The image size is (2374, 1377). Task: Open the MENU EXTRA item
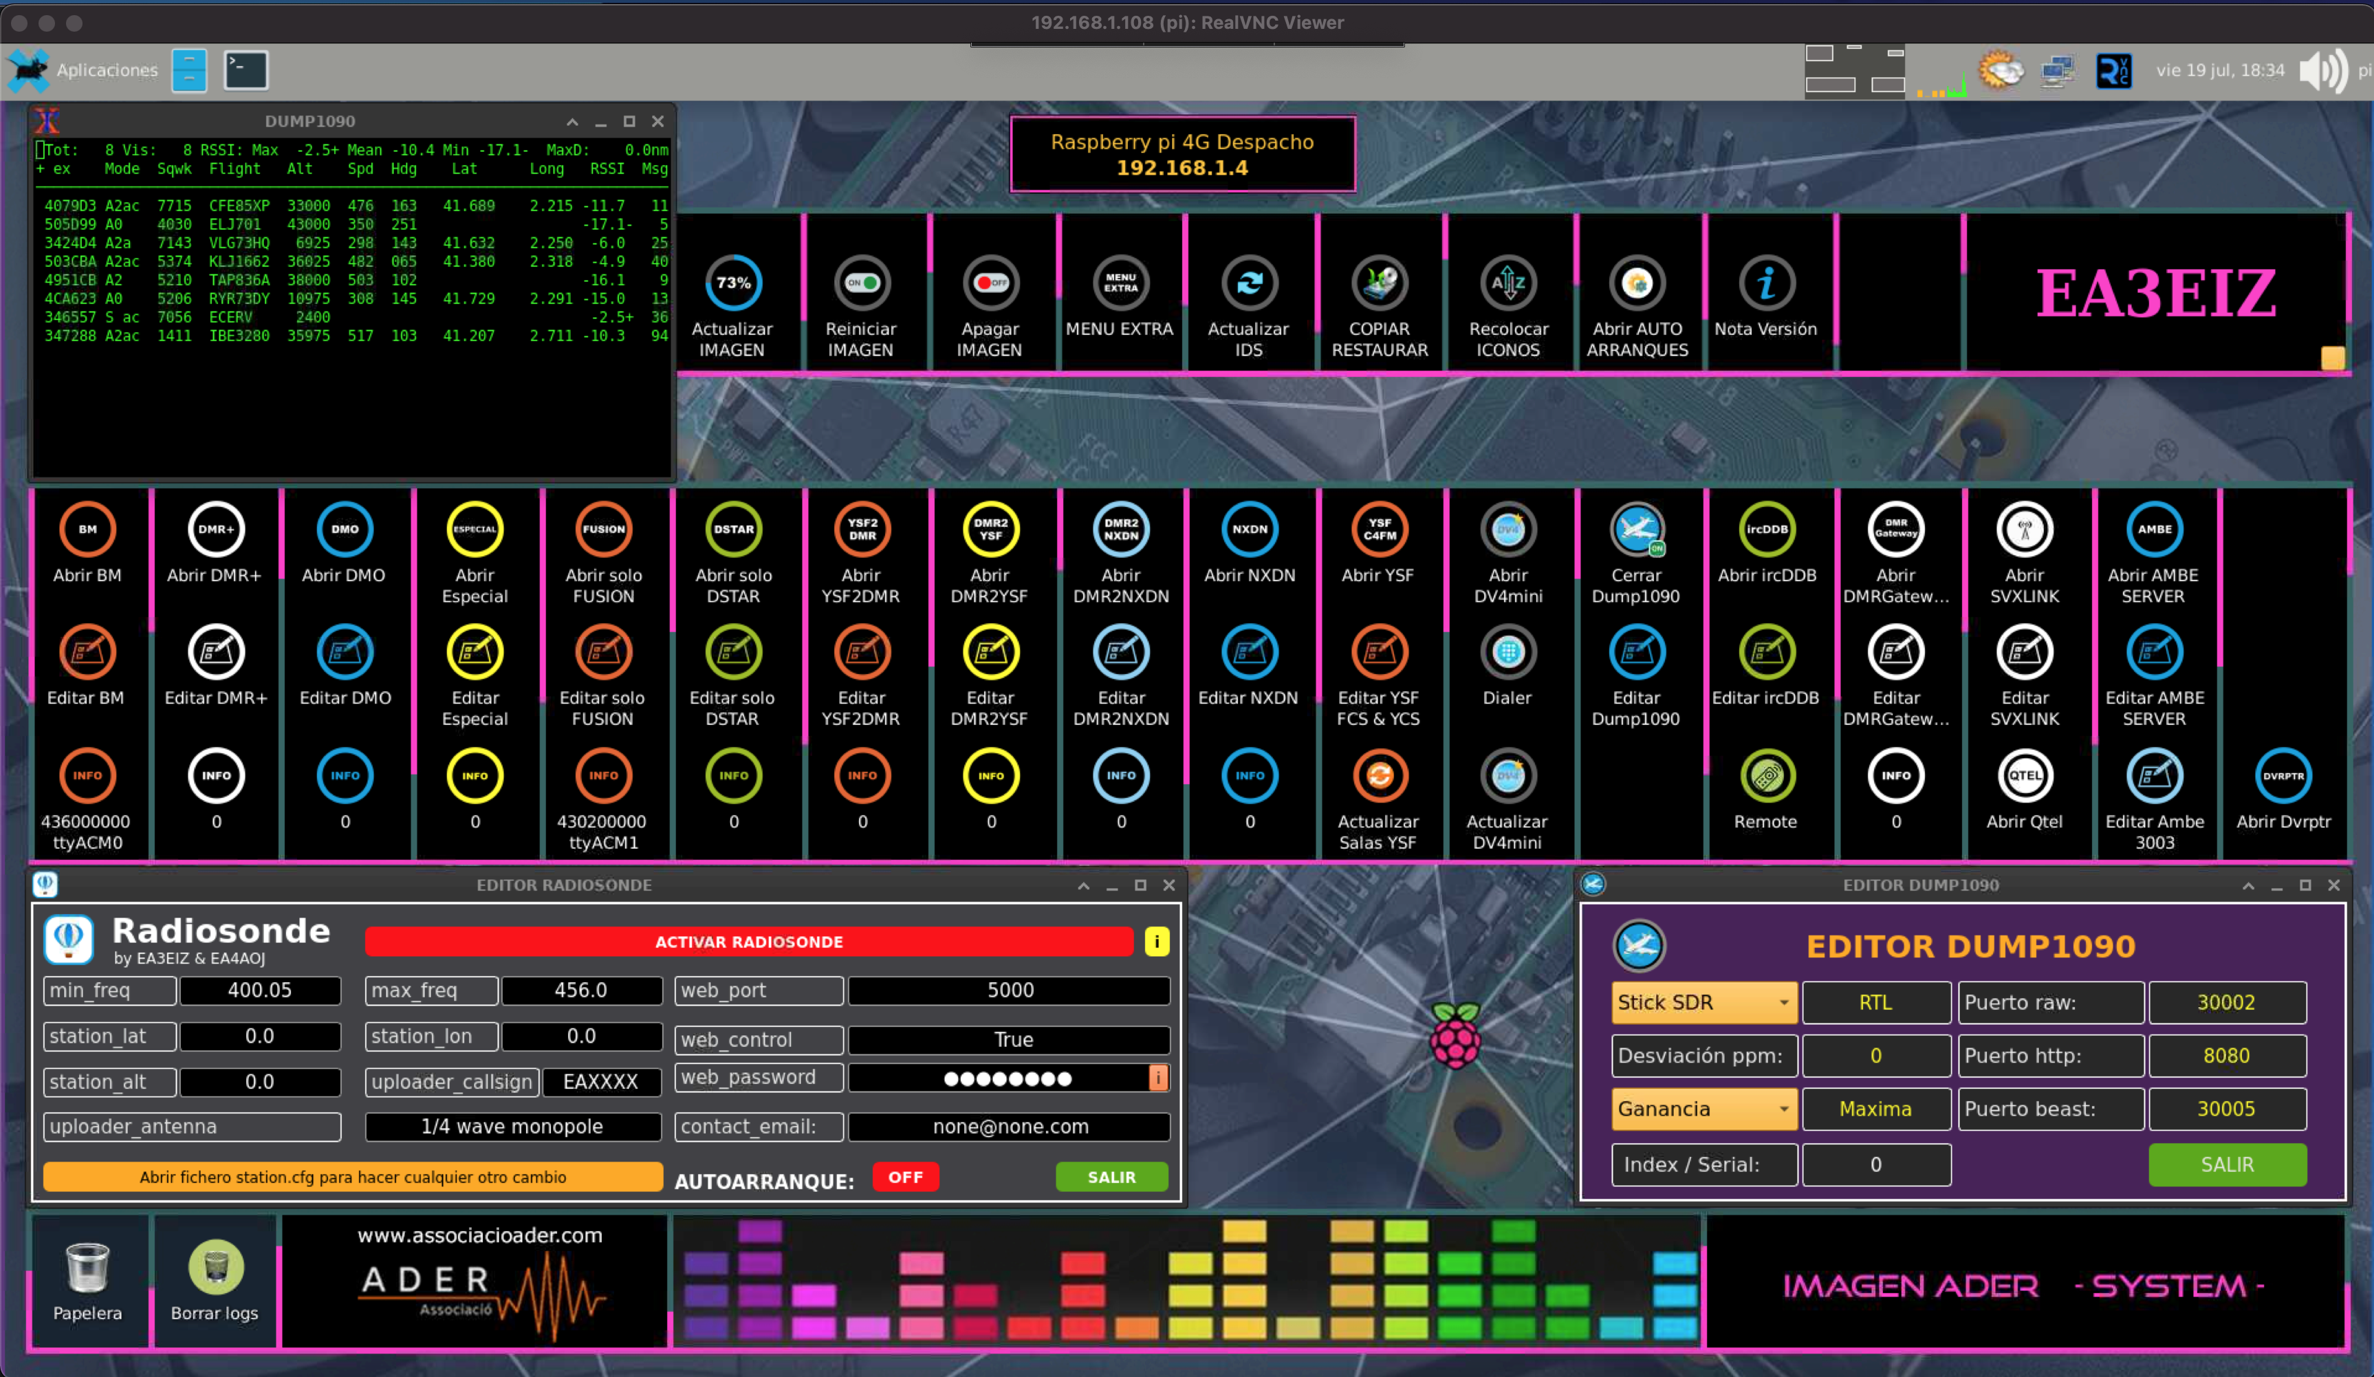1120,283
